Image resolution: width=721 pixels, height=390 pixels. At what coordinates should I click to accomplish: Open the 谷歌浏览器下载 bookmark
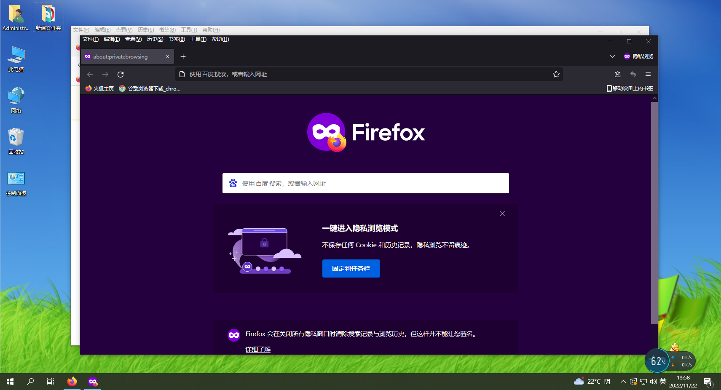(x=150, y=89)
